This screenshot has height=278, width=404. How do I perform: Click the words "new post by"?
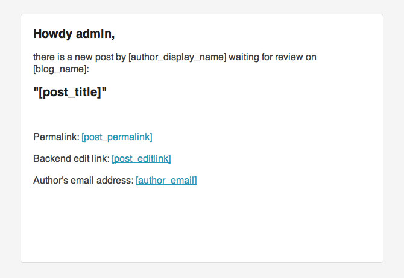[100, 57]
